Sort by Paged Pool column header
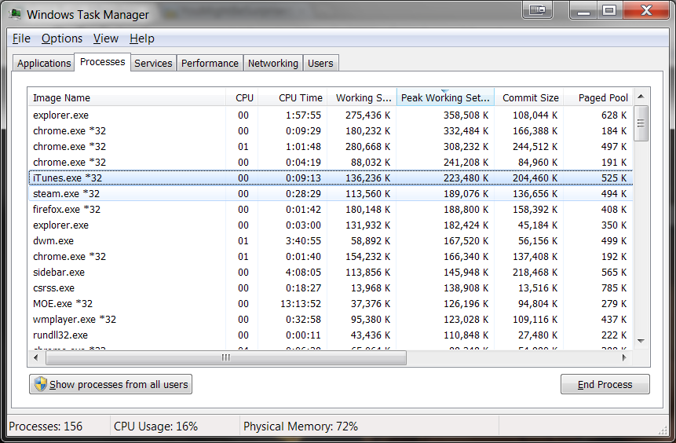This screenshot has width=676, height=443. click(x=599, y=97)
